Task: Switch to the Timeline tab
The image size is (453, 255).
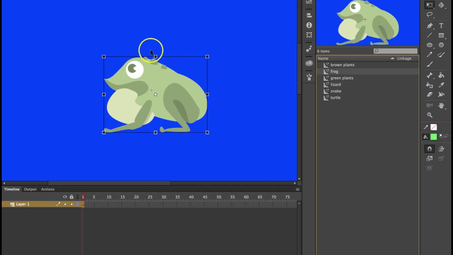Action: pyautogui.click(x=12, y=189)
